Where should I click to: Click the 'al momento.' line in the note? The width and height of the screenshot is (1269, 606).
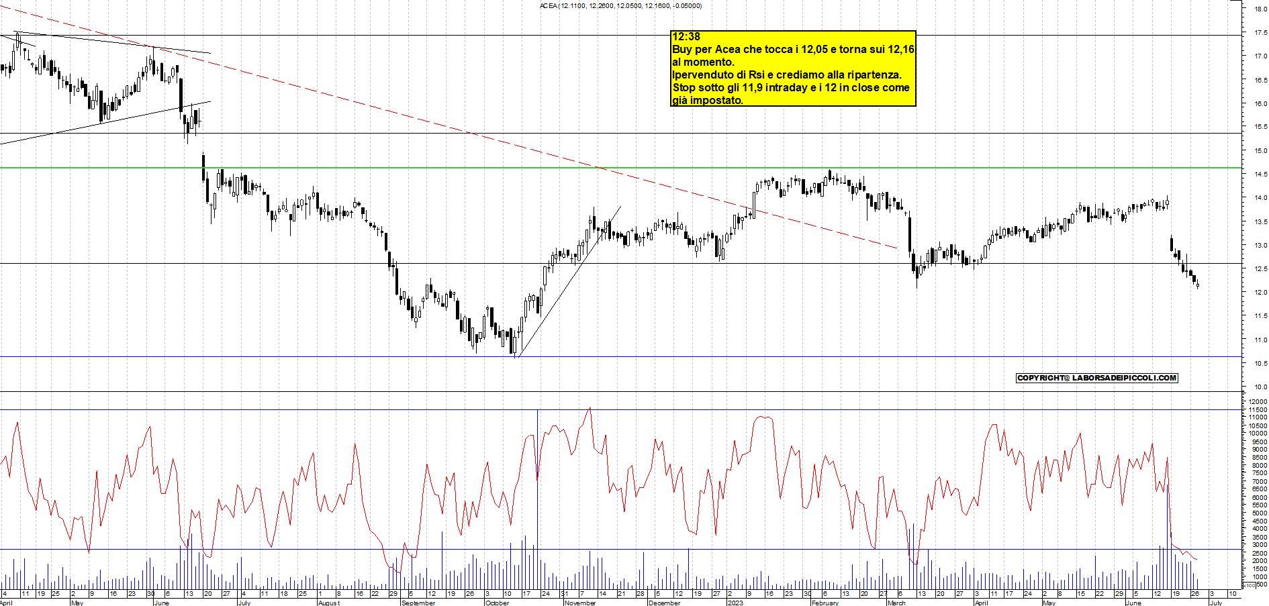click(x=703, y=62)
